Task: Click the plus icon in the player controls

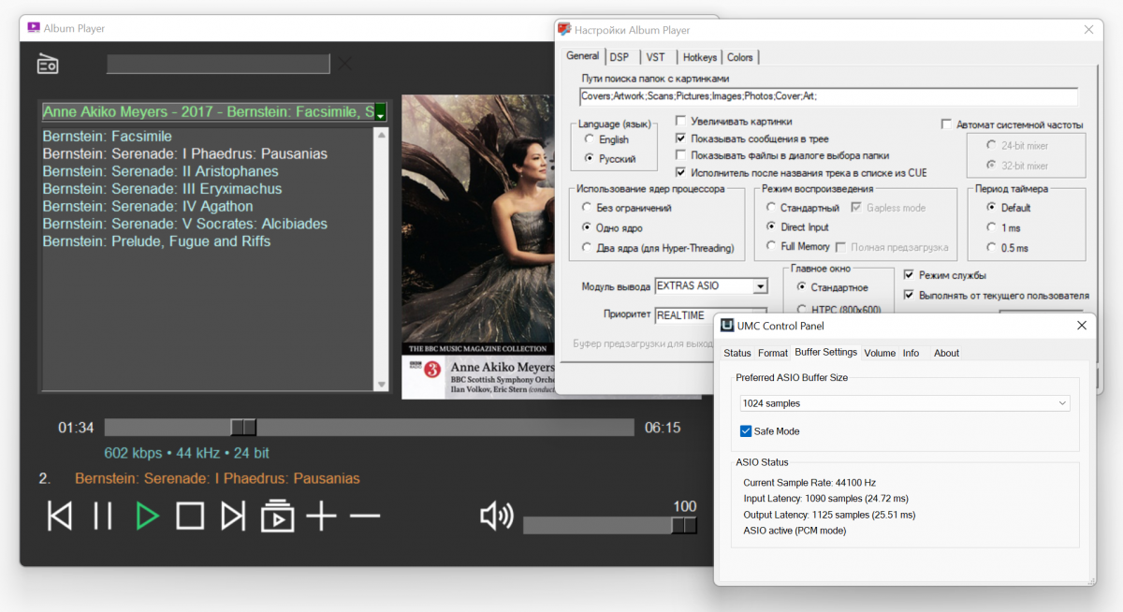Action: click(321, 516)
